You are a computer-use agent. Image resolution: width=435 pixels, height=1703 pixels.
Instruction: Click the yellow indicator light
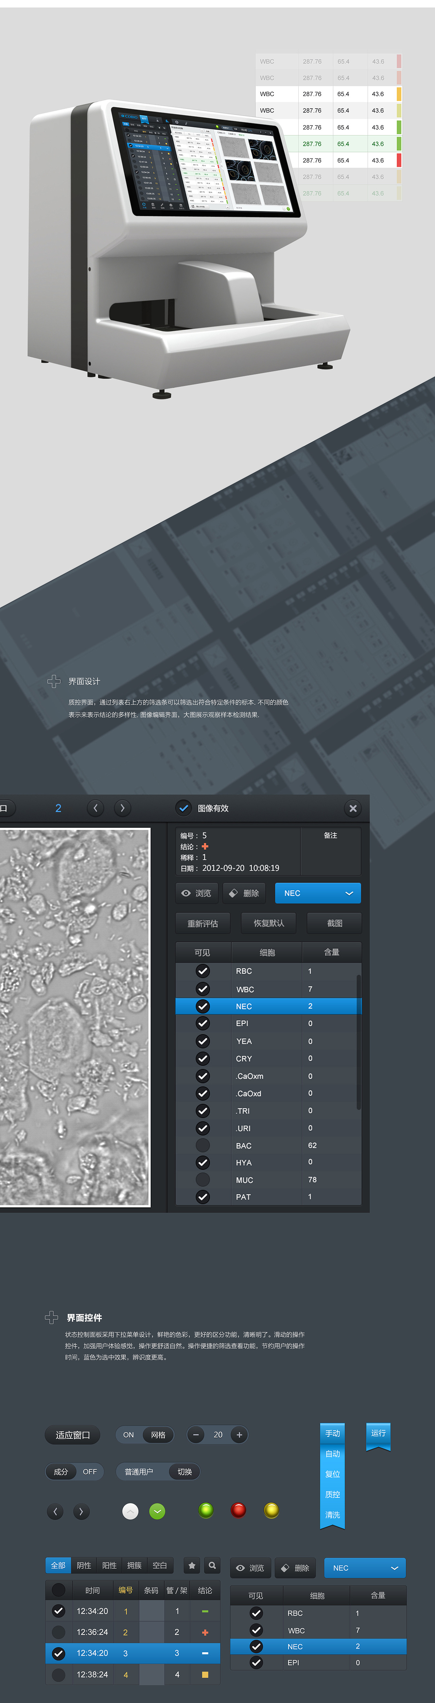click(x=271, y=1510)
